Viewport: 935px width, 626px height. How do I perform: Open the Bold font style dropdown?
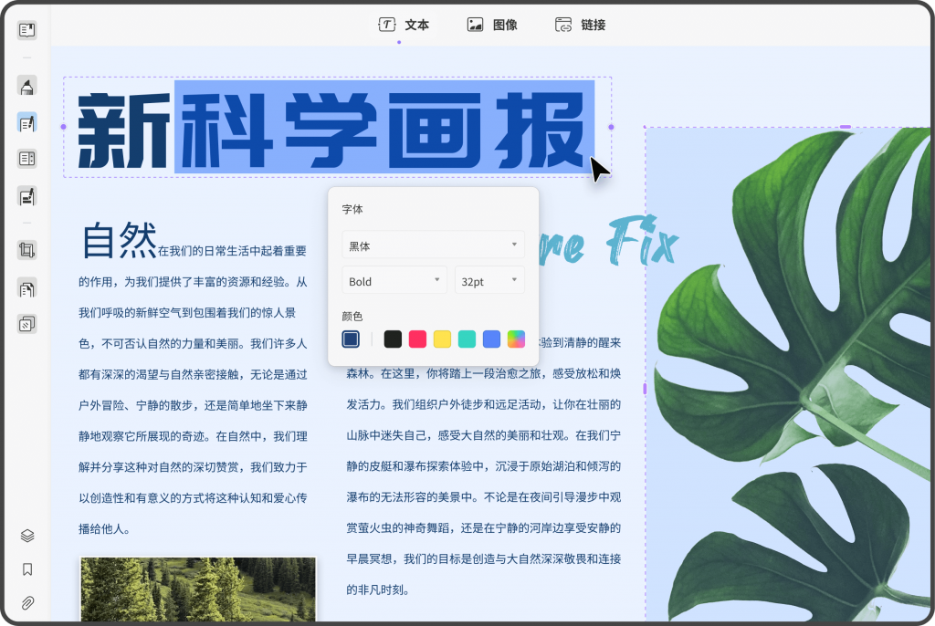394,282
